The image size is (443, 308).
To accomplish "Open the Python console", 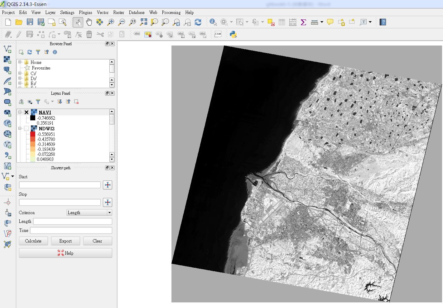I will pos(233,34).
